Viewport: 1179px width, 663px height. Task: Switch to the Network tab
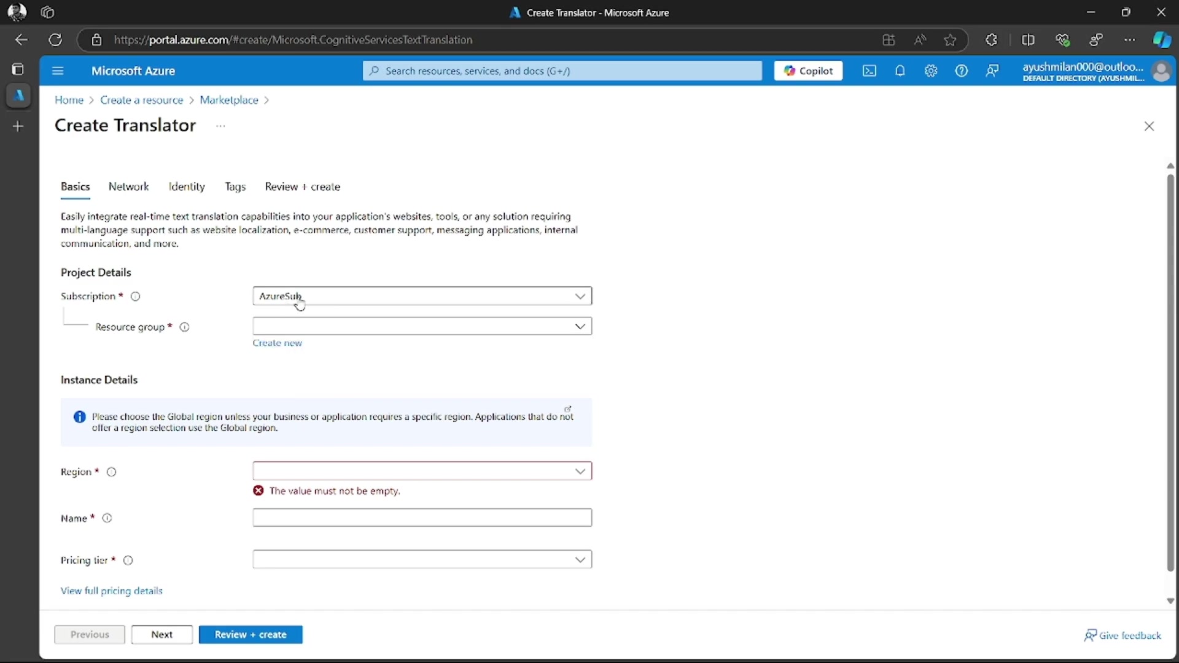point(128,187)
